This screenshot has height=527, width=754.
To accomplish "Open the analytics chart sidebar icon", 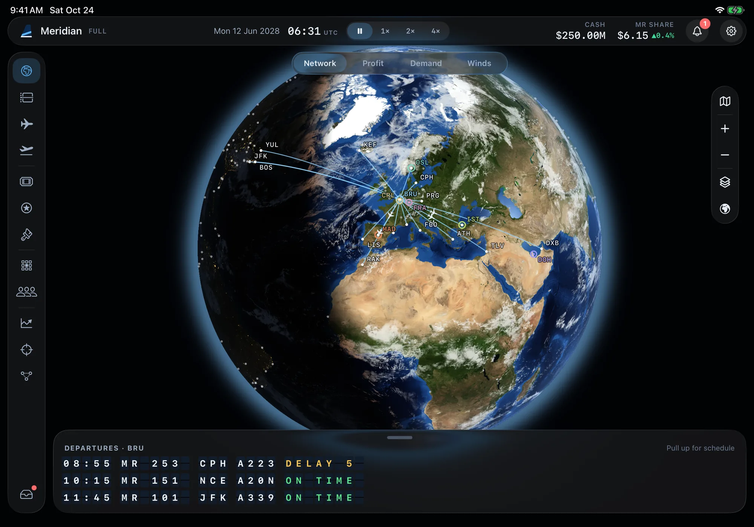I will pos(26,323).
